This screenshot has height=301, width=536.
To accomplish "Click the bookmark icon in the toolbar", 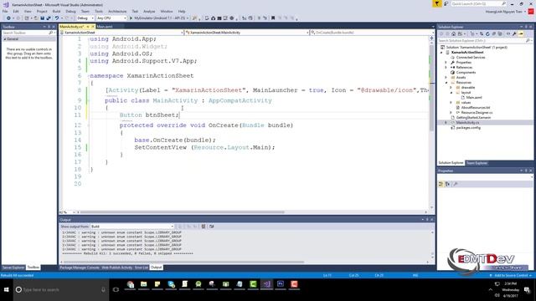I will pos(273,18).
